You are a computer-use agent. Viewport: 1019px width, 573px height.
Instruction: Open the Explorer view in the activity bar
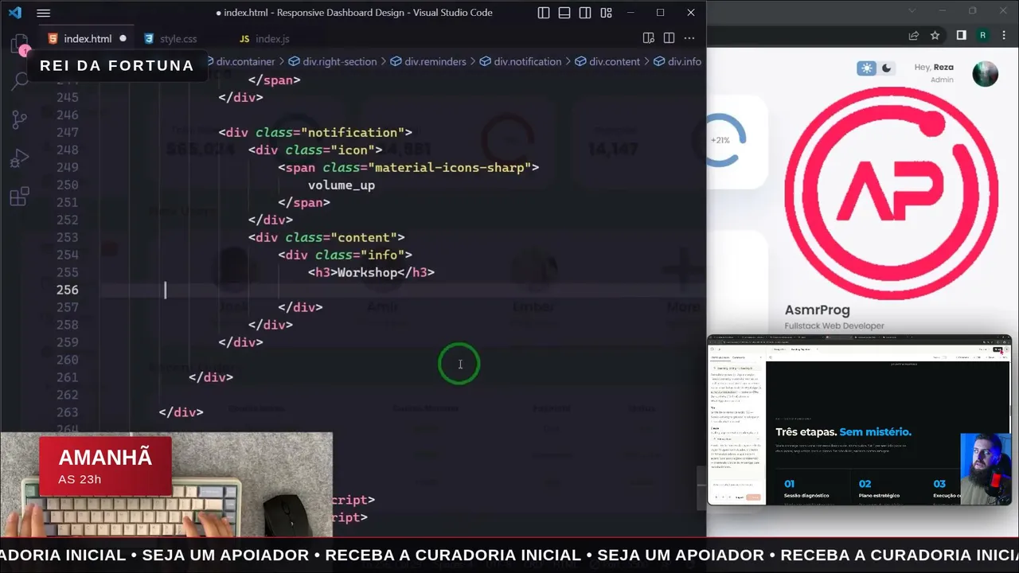point(19,45)
